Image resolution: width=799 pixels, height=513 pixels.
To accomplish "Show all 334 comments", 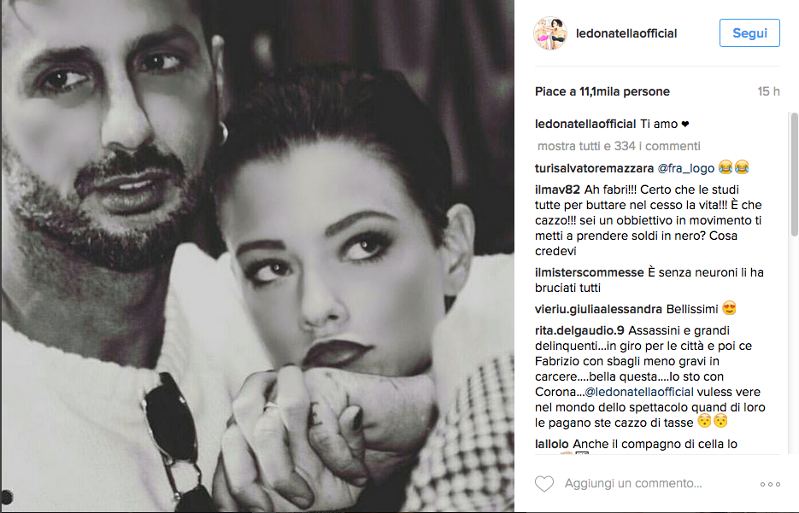I will click(619, 146).
